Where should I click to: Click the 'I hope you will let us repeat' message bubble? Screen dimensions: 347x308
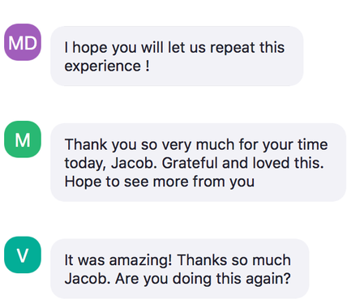177,56
